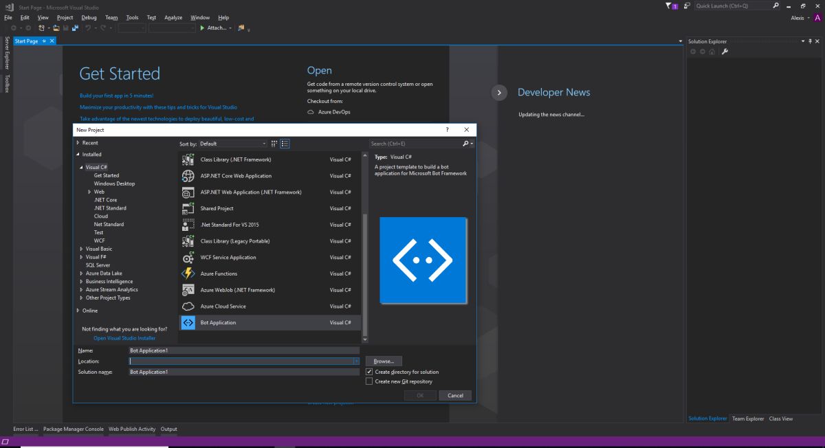Open the File menu

[x=8, y=17]
